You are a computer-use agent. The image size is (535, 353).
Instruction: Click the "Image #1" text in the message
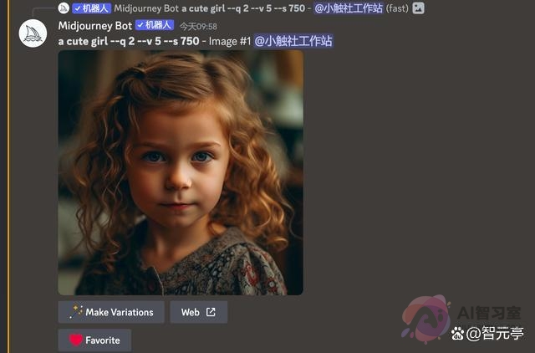point(228,40)
